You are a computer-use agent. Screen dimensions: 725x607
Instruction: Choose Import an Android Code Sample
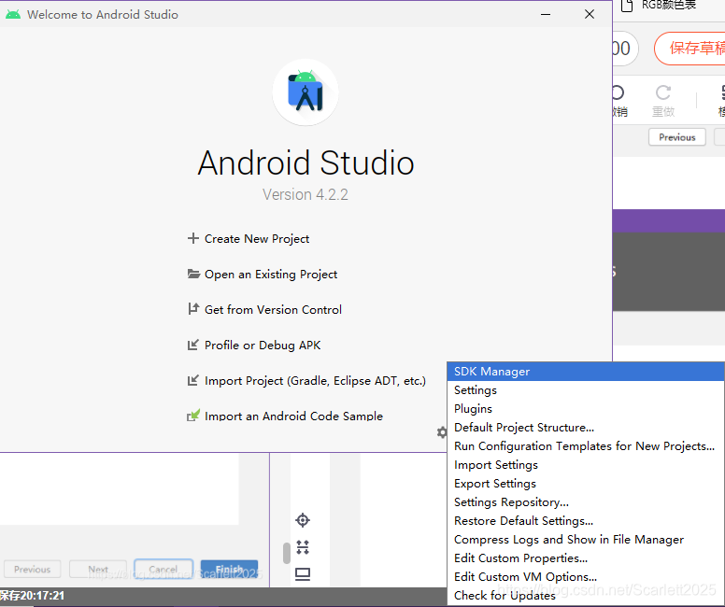[293, 416]
